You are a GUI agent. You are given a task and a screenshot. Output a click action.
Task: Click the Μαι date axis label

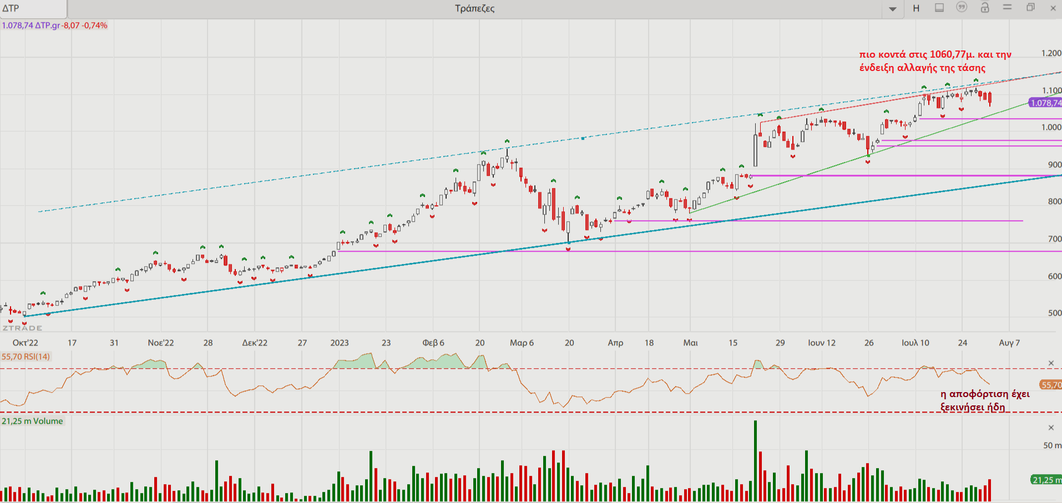[690, 343]
